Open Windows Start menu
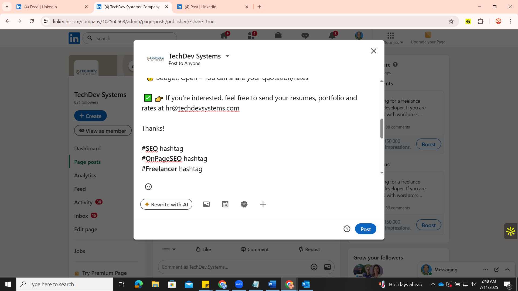518x291 pixels. tap(8, 284)
